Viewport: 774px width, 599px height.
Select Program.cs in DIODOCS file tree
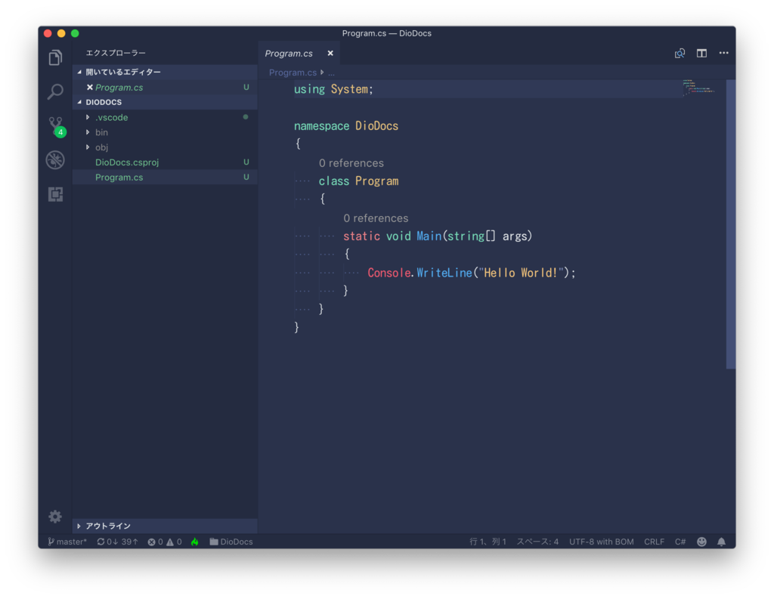click(165, 178)
